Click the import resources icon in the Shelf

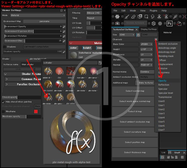pyautogui.click(x=182, y=157)
